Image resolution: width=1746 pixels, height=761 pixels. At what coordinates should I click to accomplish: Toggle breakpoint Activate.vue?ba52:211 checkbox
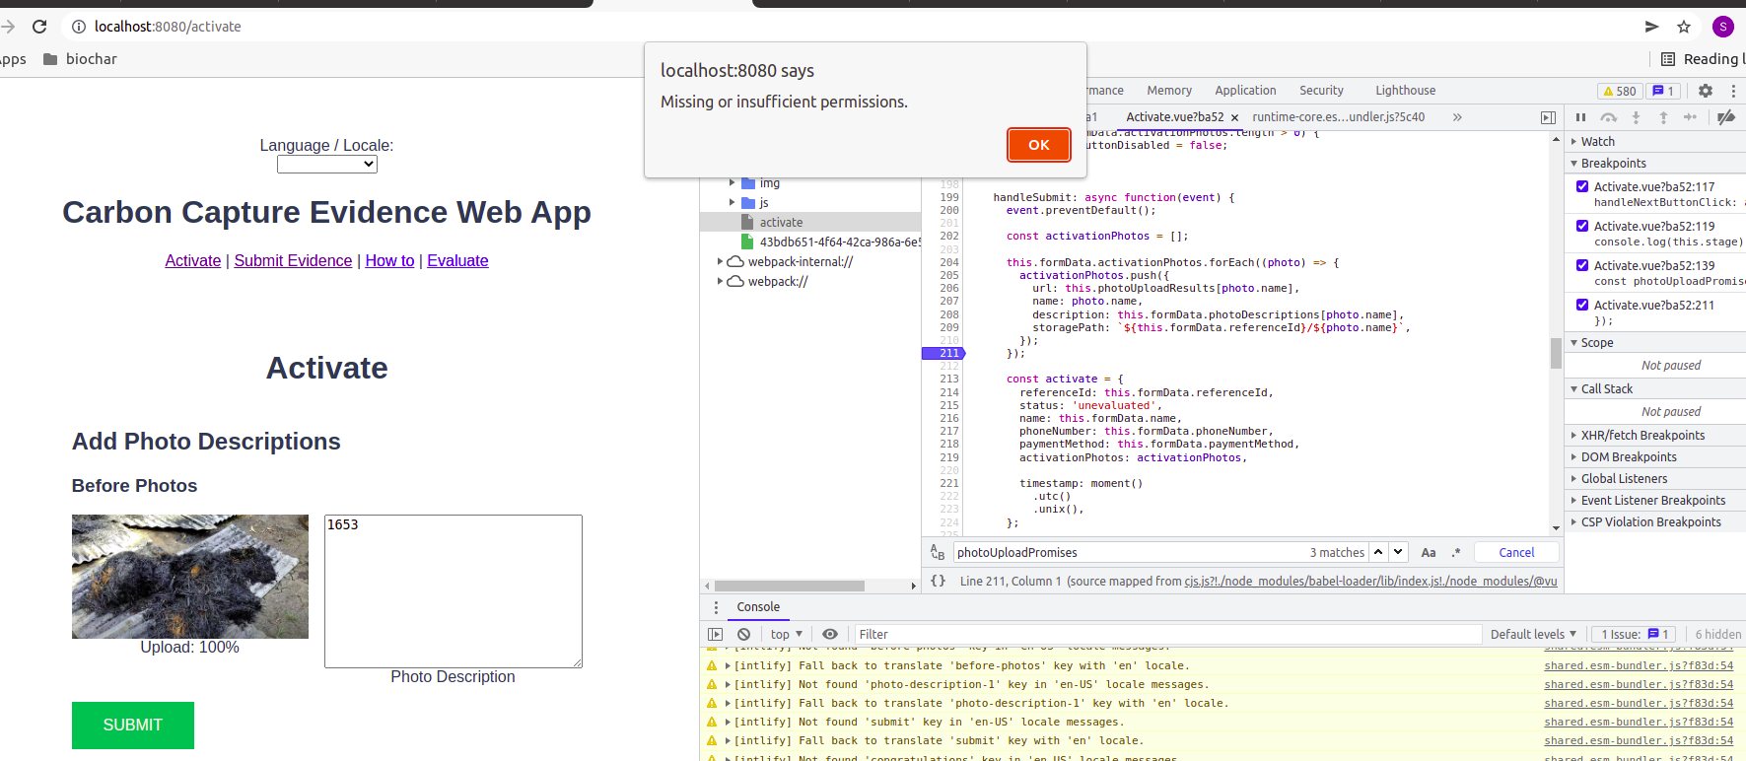[1582, 305]
